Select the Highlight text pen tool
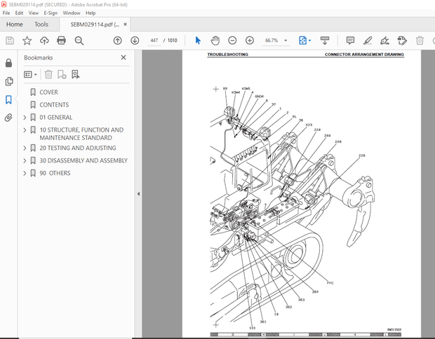Screen dimensions: 435x339 point(368,41)
